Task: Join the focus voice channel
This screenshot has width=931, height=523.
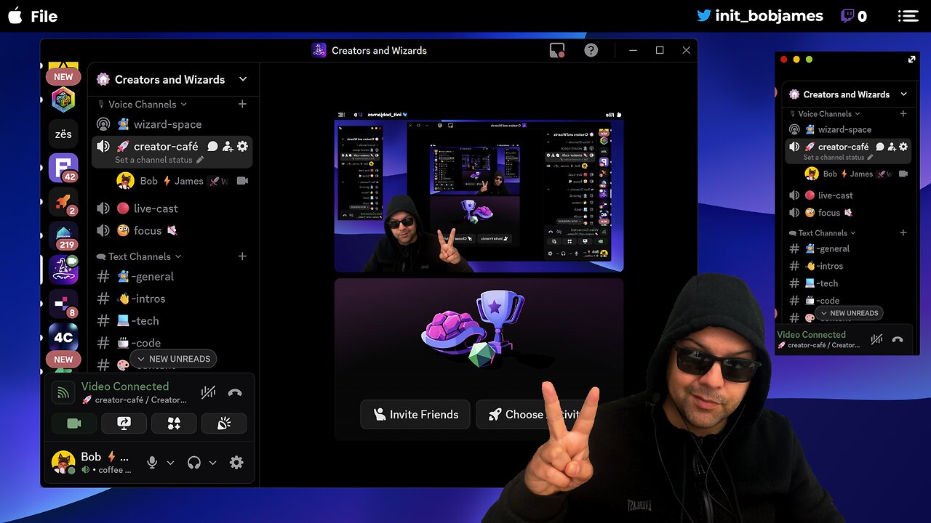Action: (172, 230)
